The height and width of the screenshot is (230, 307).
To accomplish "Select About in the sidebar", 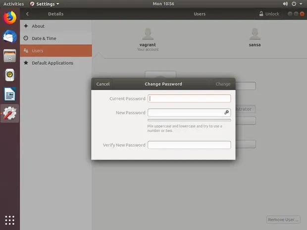I will click(56, 26).
